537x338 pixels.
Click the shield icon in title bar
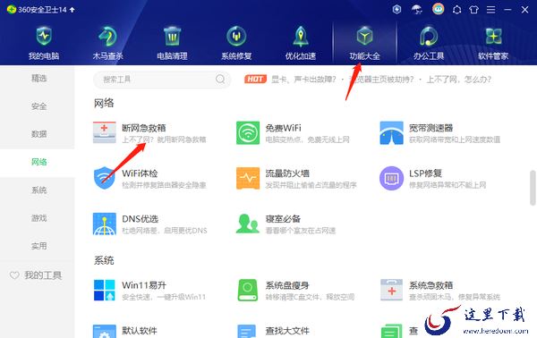coord(396,9)
